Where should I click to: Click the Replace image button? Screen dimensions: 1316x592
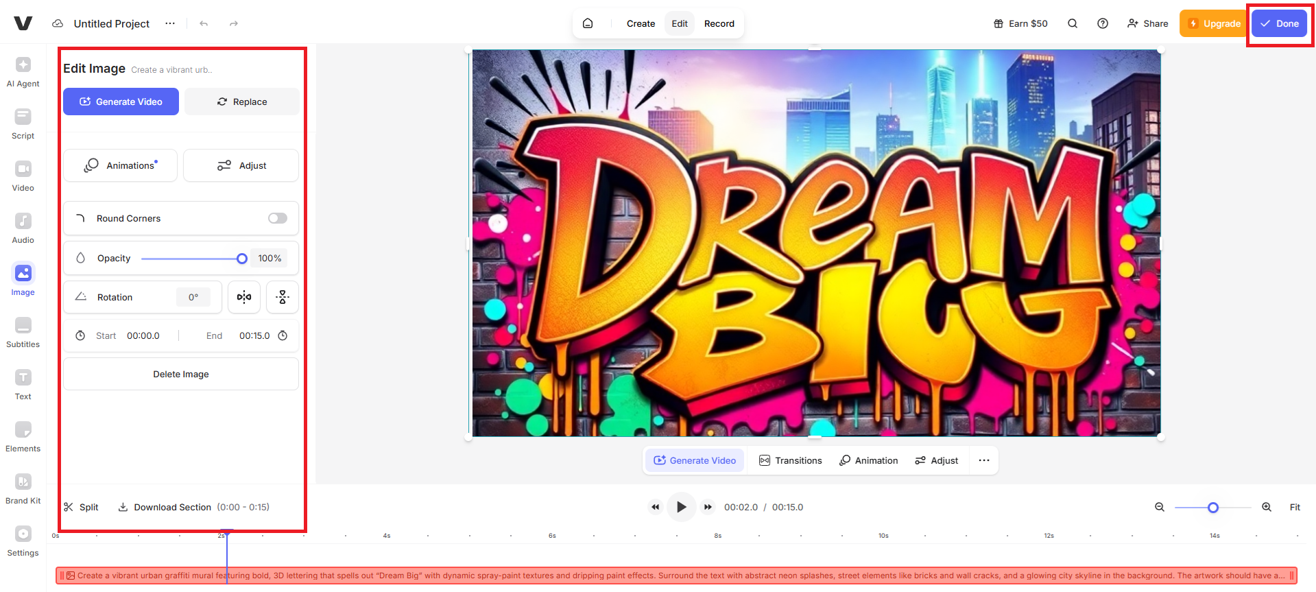coord(242,102)
